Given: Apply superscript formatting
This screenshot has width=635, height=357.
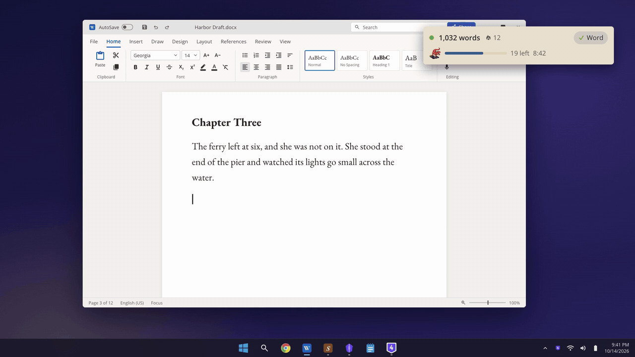Looking at the screenshot, I should [192, 67].
